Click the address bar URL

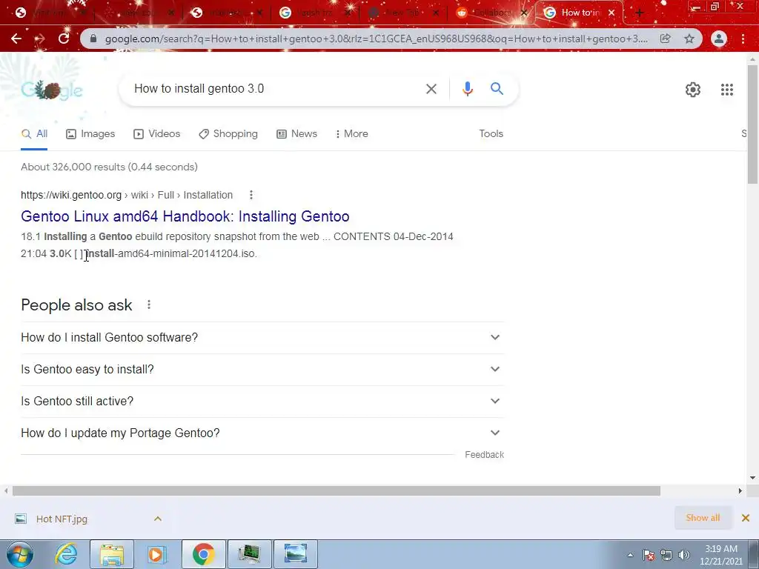click(x=376, y=39)
